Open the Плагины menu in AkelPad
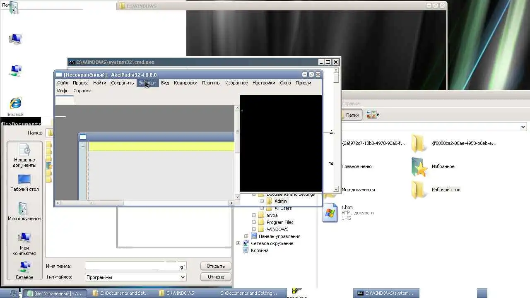 coord(211,83)
